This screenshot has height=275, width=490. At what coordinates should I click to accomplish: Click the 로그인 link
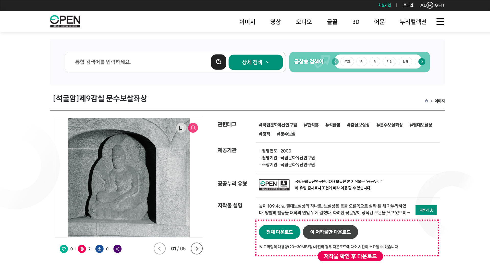408,5
